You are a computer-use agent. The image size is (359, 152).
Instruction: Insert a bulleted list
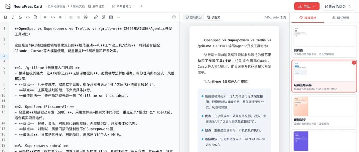pos(71,17)
